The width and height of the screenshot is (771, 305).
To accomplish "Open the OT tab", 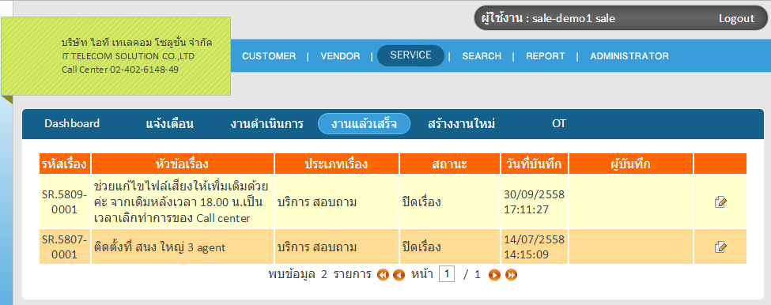I will coord(558,124).
